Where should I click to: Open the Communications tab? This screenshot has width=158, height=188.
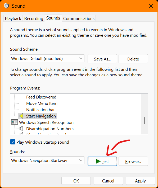pyautogui.click(x=79, y=18)
